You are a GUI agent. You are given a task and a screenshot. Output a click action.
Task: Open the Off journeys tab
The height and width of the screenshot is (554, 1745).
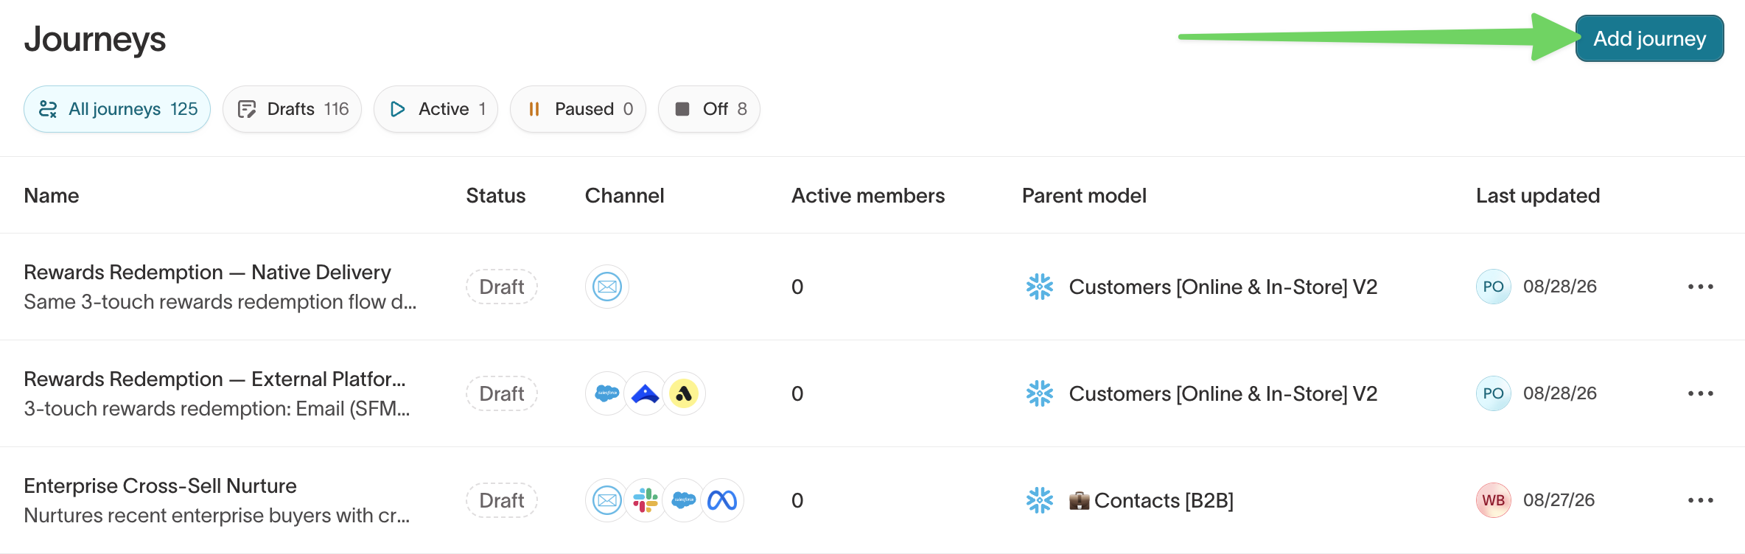pos(709,109)
